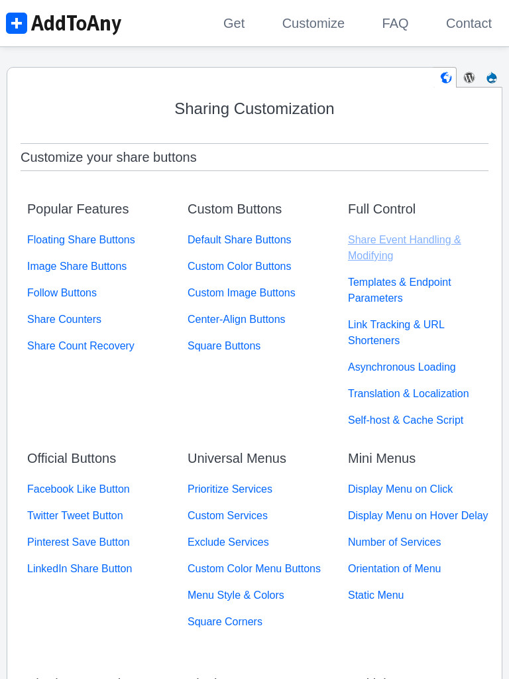Go to Follow Buttons page
This screenshot has height=679, width=509.
[62, 292]
